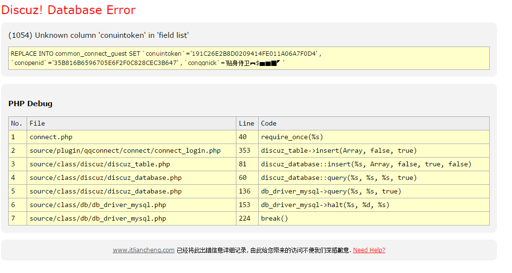Click the Discuz! Database Error heading
The image size is (512, 273).
click(x=68, y=10)
